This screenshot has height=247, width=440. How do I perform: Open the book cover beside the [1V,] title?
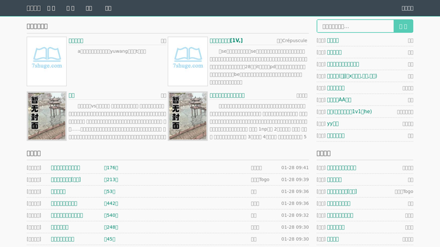187,61
